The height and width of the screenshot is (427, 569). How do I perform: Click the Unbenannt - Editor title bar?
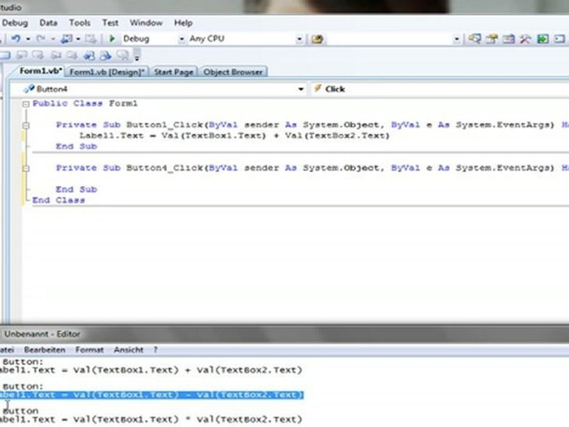coord(284,334)
